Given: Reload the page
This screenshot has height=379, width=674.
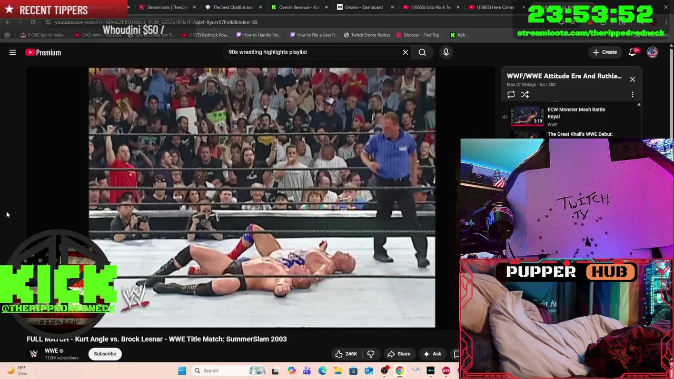Looking at the screenshot, I should coord(33,22).
